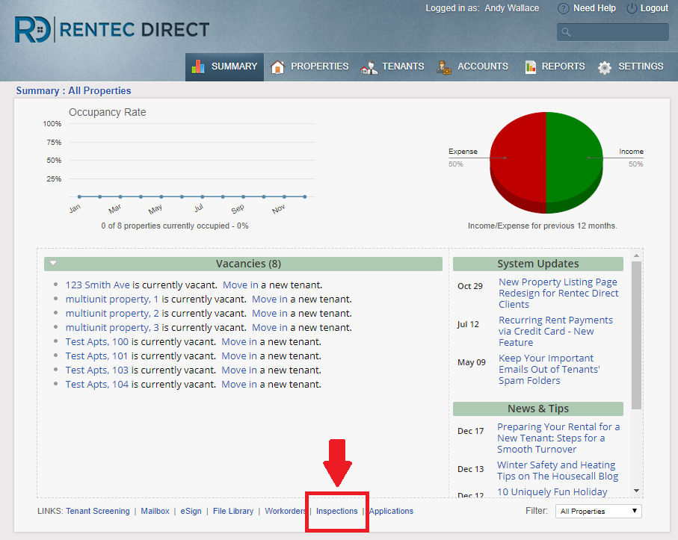Click the Summary bar chart icon
Viewport: 678px width, 540px height.
198,66
